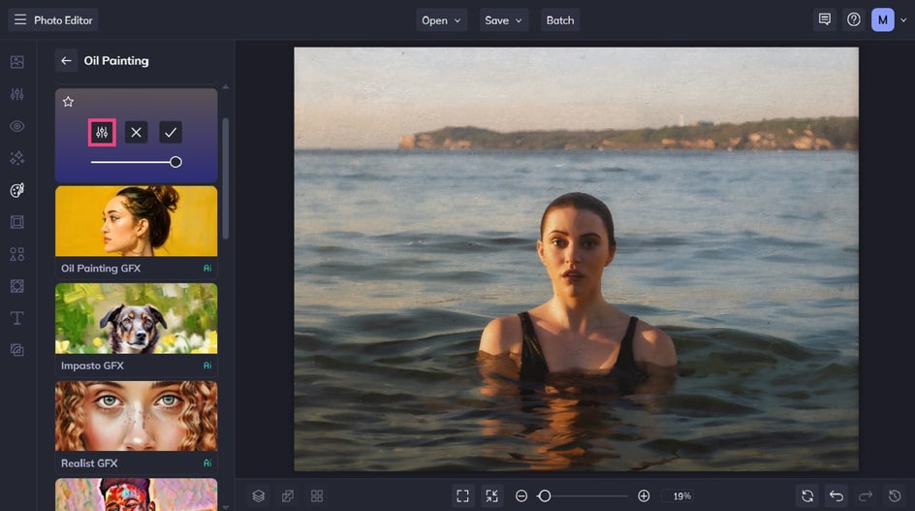The image size is (915, 511).
Task: Open the hamburger menu next to Photo Editor
Action: [19, 19]
